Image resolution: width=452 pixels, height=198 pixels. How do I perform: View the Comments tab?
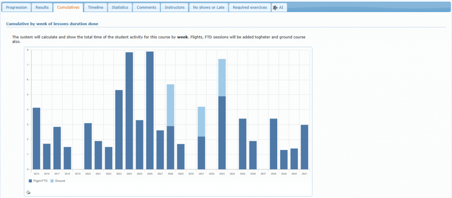147,7
